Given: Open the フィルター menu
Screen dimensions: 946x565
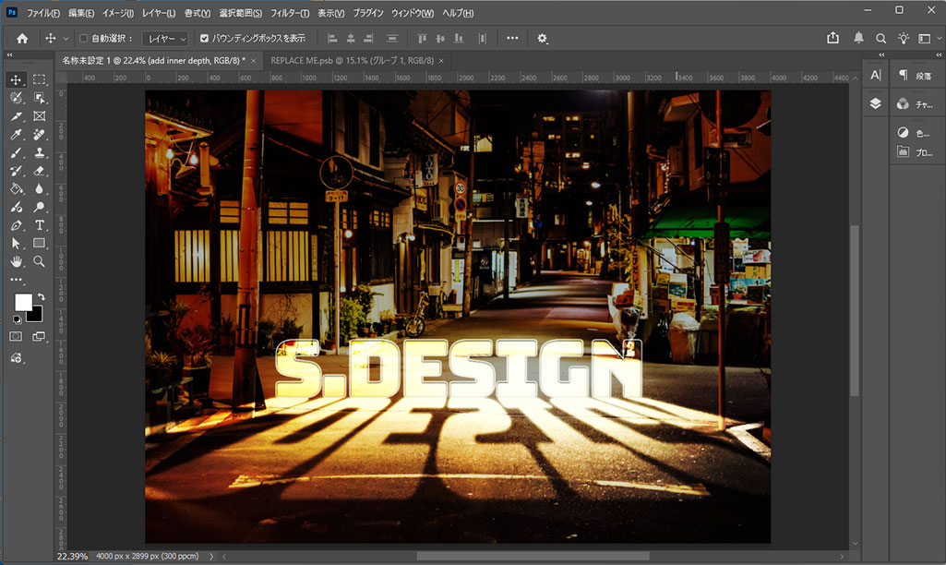Looking at the screenshot, I should (x=290, y=14).
